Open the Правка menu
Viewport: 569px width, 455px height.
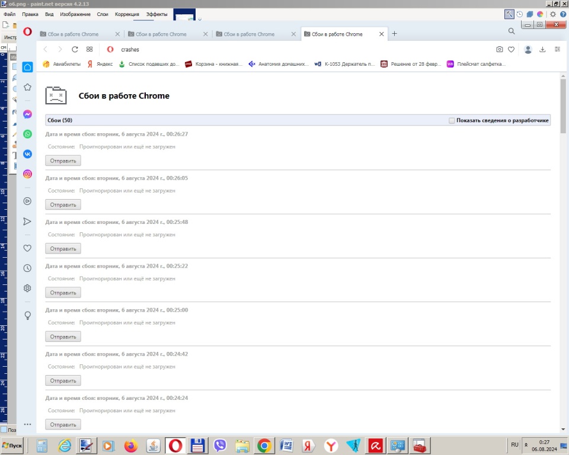click(30, 14)
